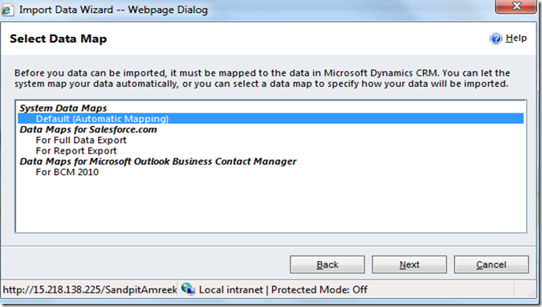Click the blue Help question mark icon
The image size is (542, 307).
pyautogui.click(x=495, y=39)
